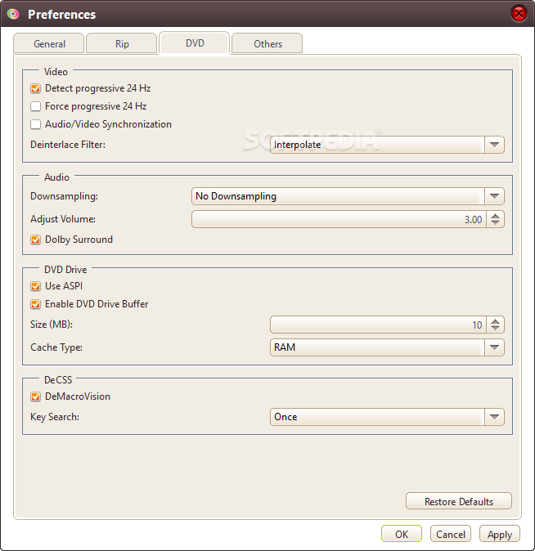Decrease buffer Size (MB) with down arrow
Viewport: 535px width, 551px height.
(495, 328)
